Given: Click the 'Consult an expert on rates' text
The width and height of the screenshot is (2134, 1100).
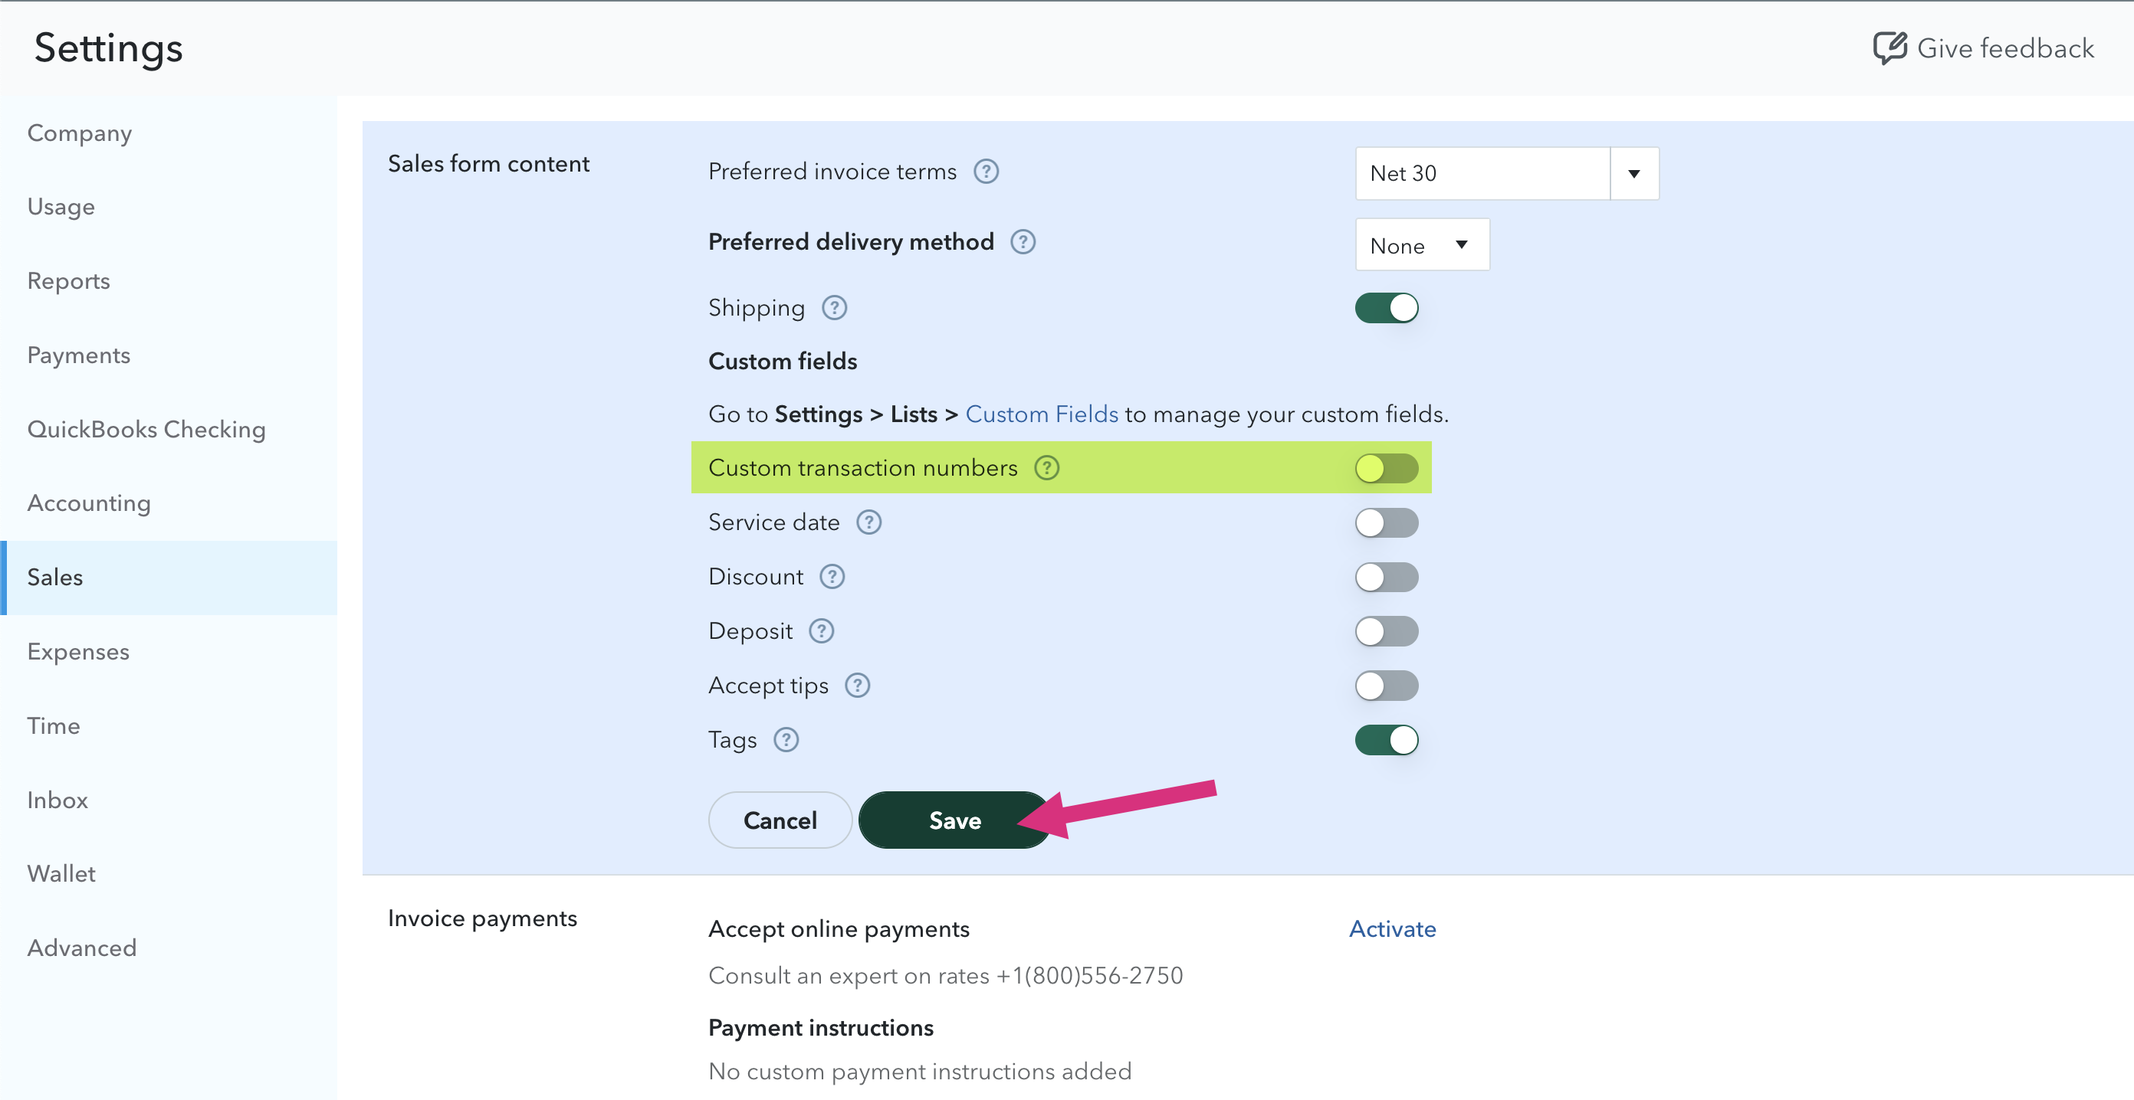Looking at the screenshot, I should (x=946, y=975).
